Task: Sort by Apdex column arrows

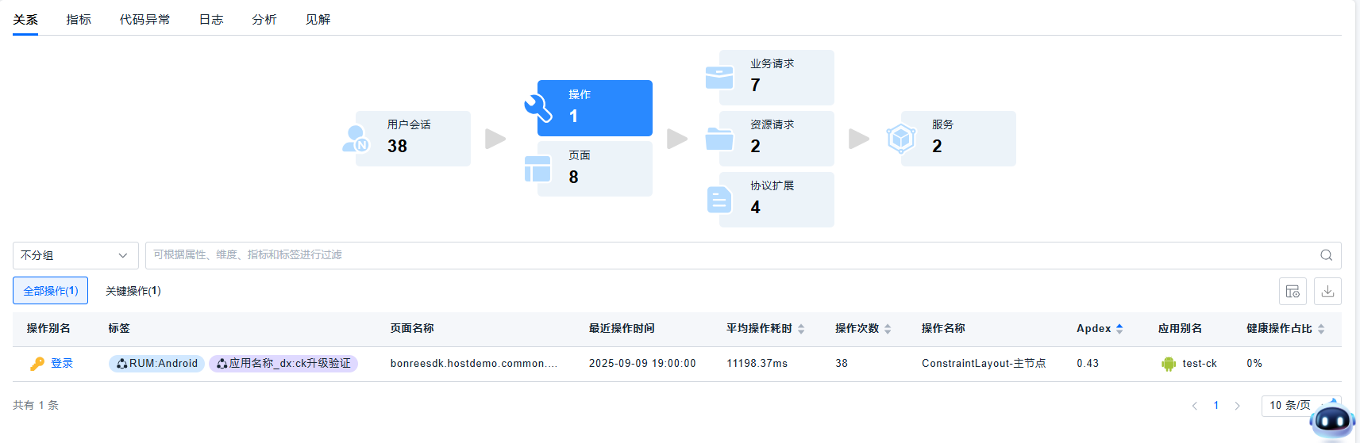Action: pyautogui.click(x=1119, y=329)
